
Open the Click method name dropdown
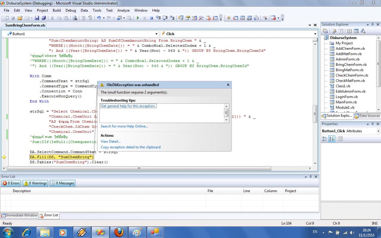(x=315, y=34)
